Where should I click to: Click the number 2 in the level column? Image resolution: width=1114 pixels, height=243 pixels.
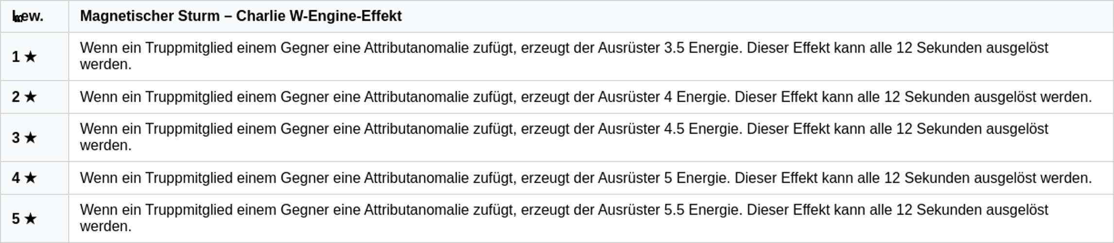(x=16, y=97)
